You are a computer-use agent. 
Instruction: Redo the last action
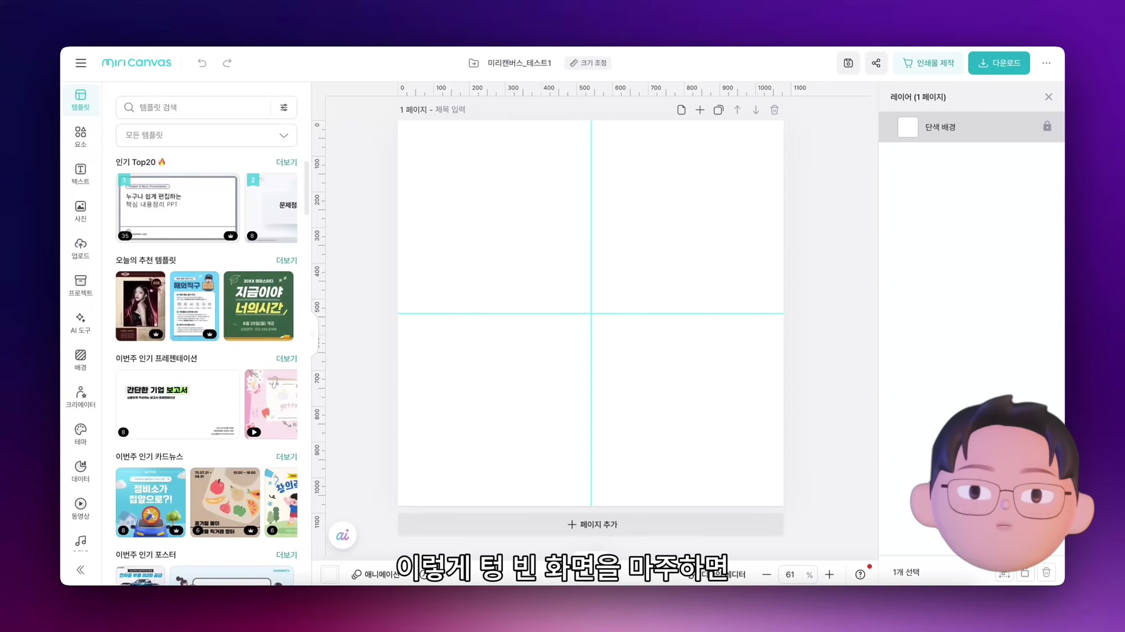(x=227, y=63)
